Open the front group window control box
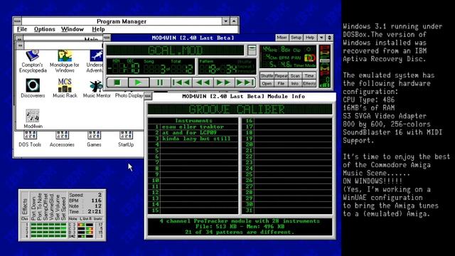455x256 pixels. pos(20,46)
